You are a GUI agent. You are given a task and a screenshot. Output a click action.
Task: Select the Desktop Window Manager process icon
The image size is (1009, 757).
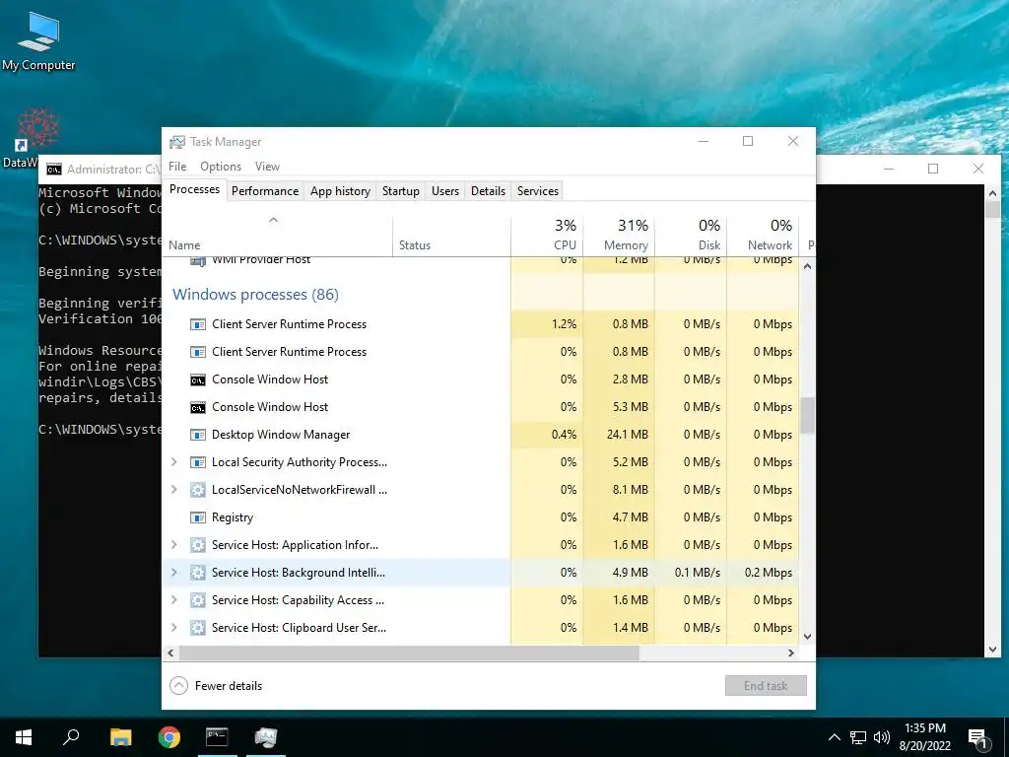(197, 435)
